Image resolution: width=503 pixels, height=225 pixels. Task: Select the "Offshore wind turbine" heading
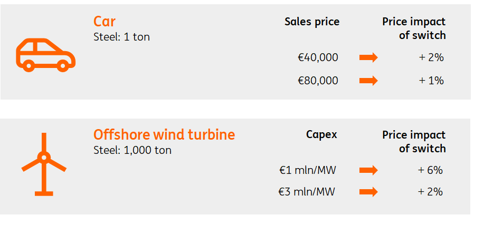click(164, 134)
